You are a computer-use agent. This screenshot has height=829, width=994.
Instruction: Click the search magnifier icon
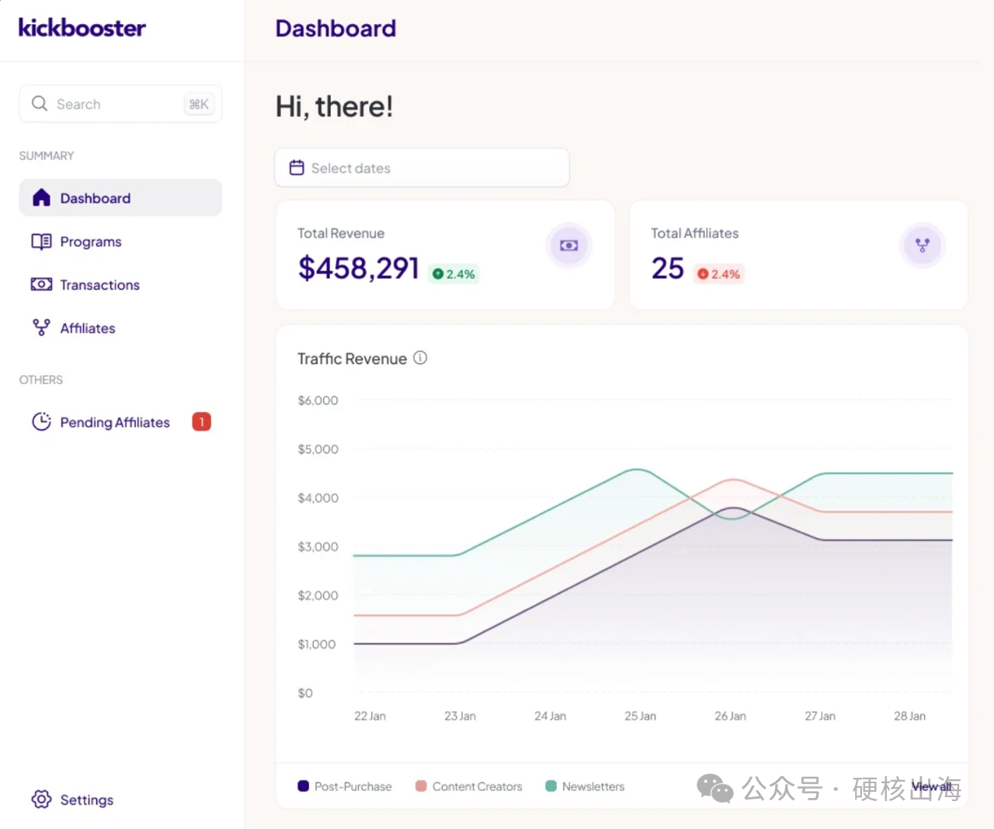[x=40, y=103]
